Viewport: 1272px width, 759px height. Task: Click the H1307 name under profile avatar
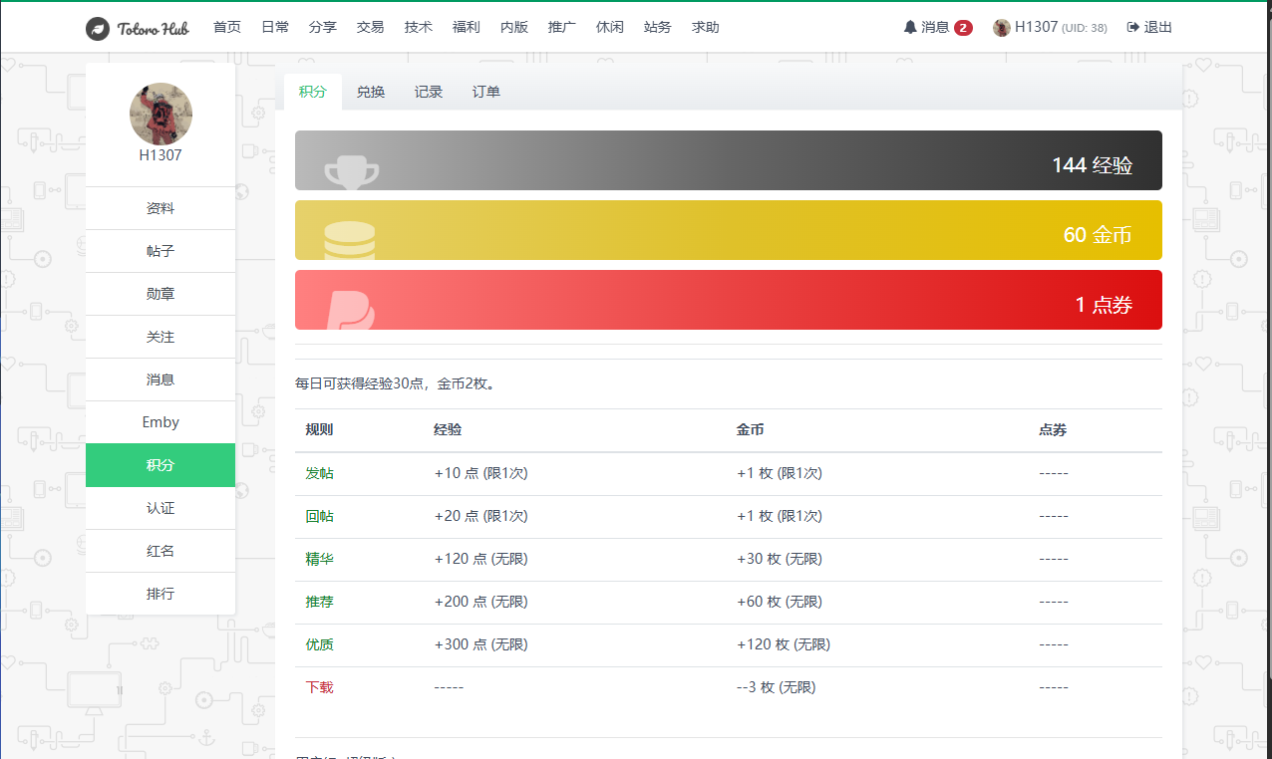click(160, 155)
